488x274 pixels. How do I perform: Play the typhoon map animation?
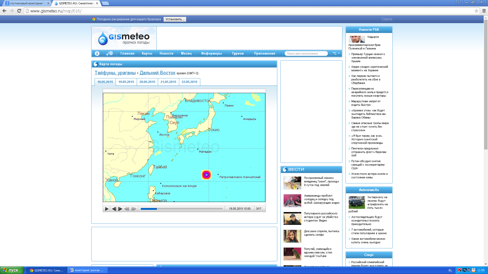(x=107, y=209)
